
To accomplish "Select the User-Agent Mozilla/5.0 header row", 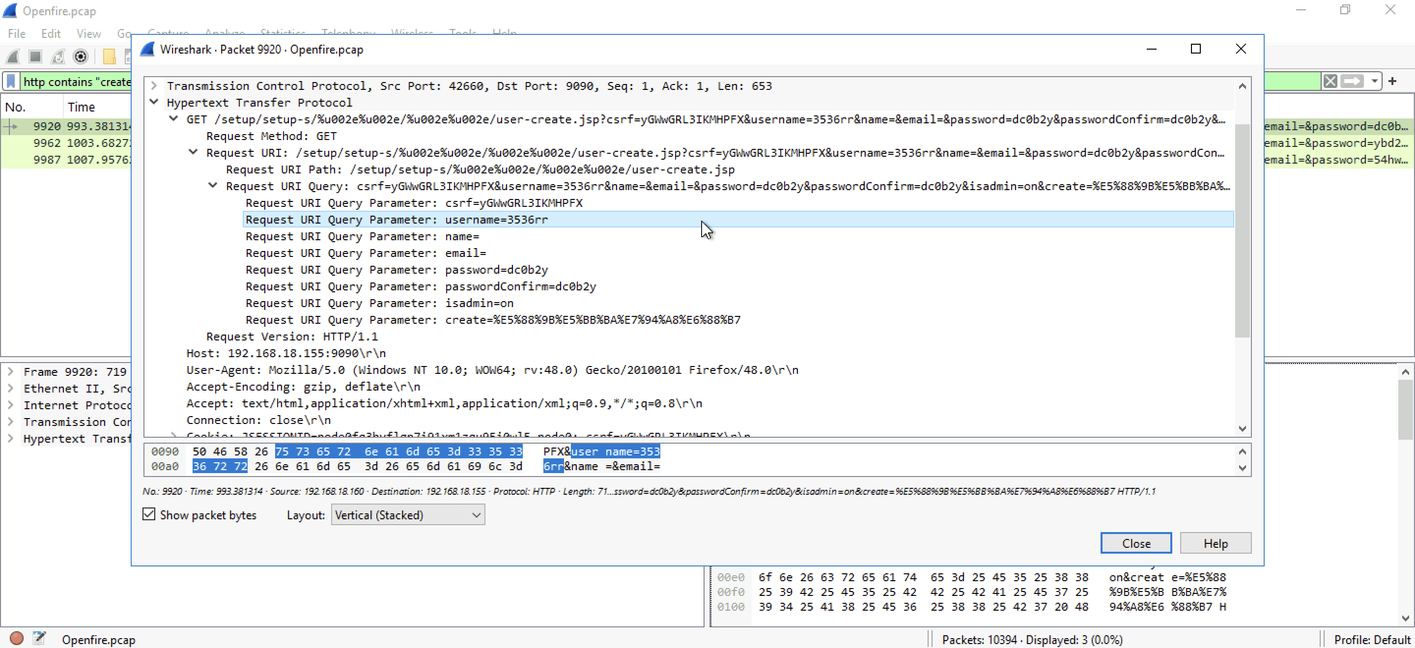I will point(708,369).
